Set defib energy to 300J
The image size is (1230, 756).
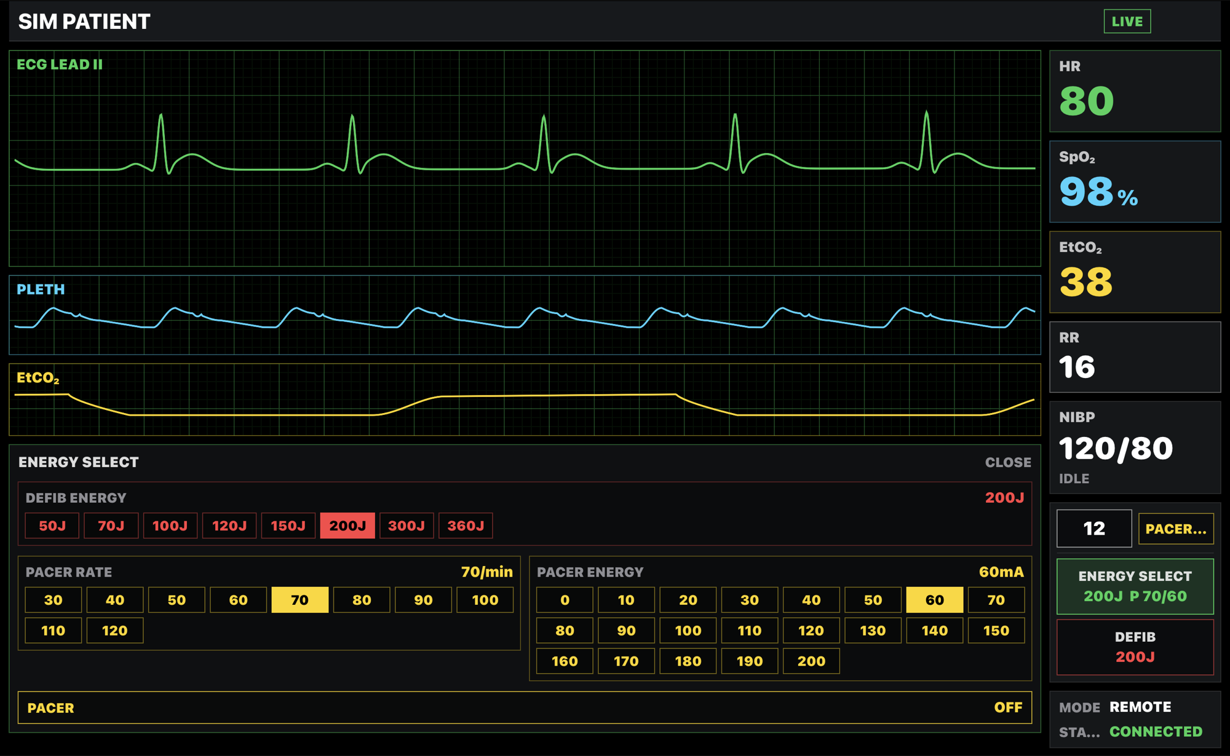[407, 526]
